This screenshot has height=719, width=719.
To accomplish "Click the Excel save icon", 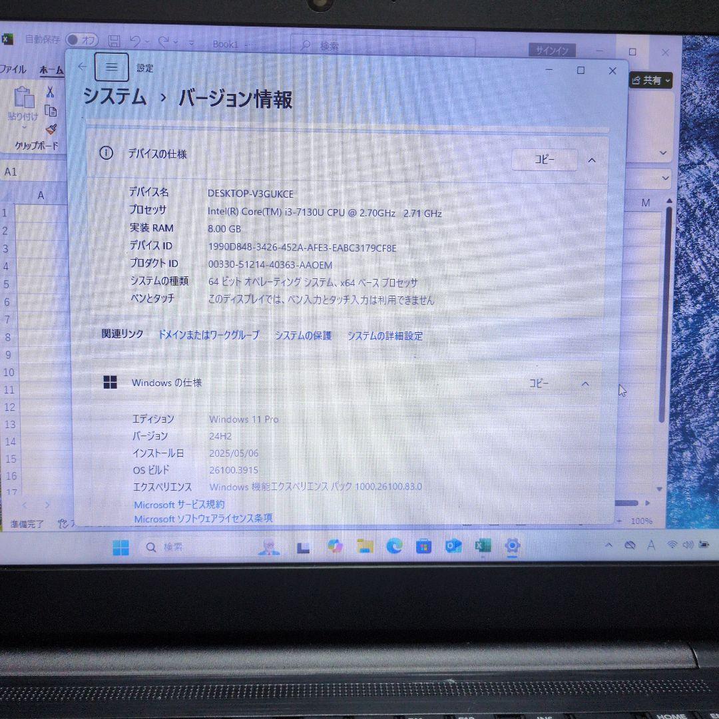I will (x=115, y=41).
